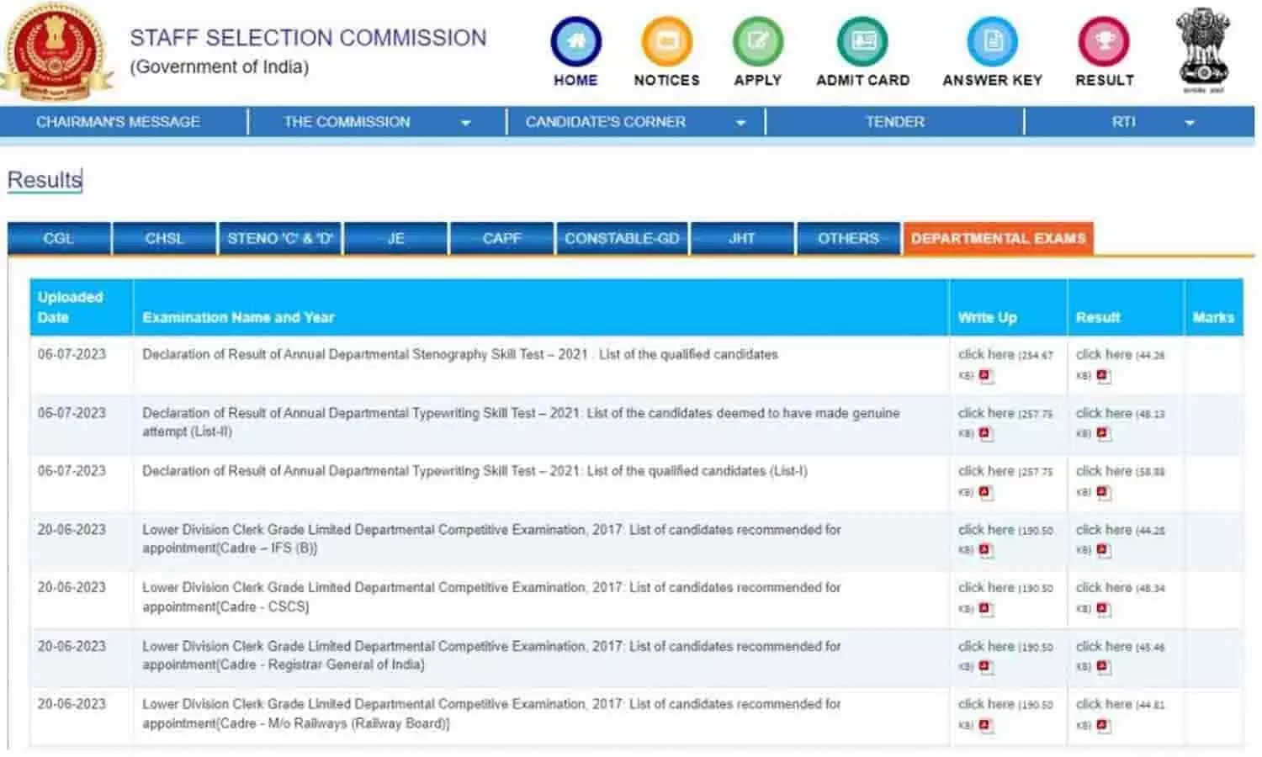Viewport: 1262px width, 757px height.
Task: Click the Tender menu item
Action: click(x=894, y=122)
